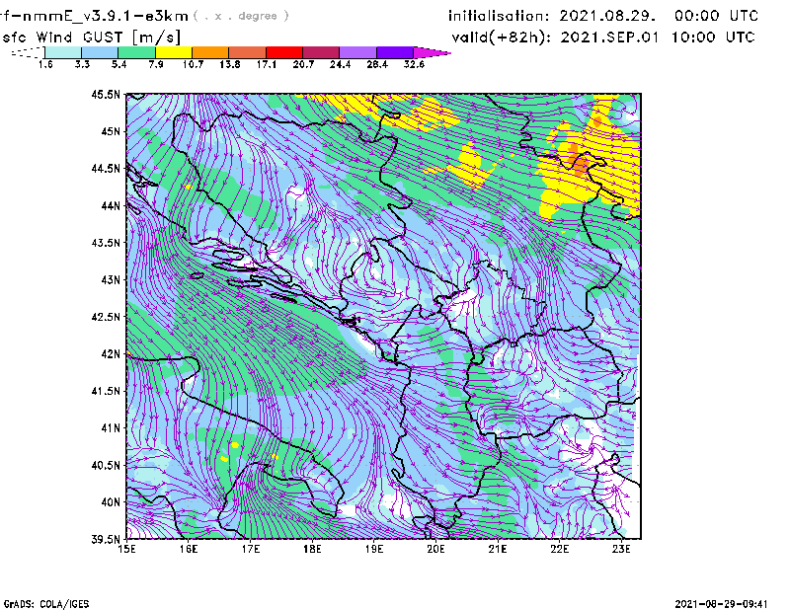
Task: Click the legend value 13.8
Action: point(230,64)
